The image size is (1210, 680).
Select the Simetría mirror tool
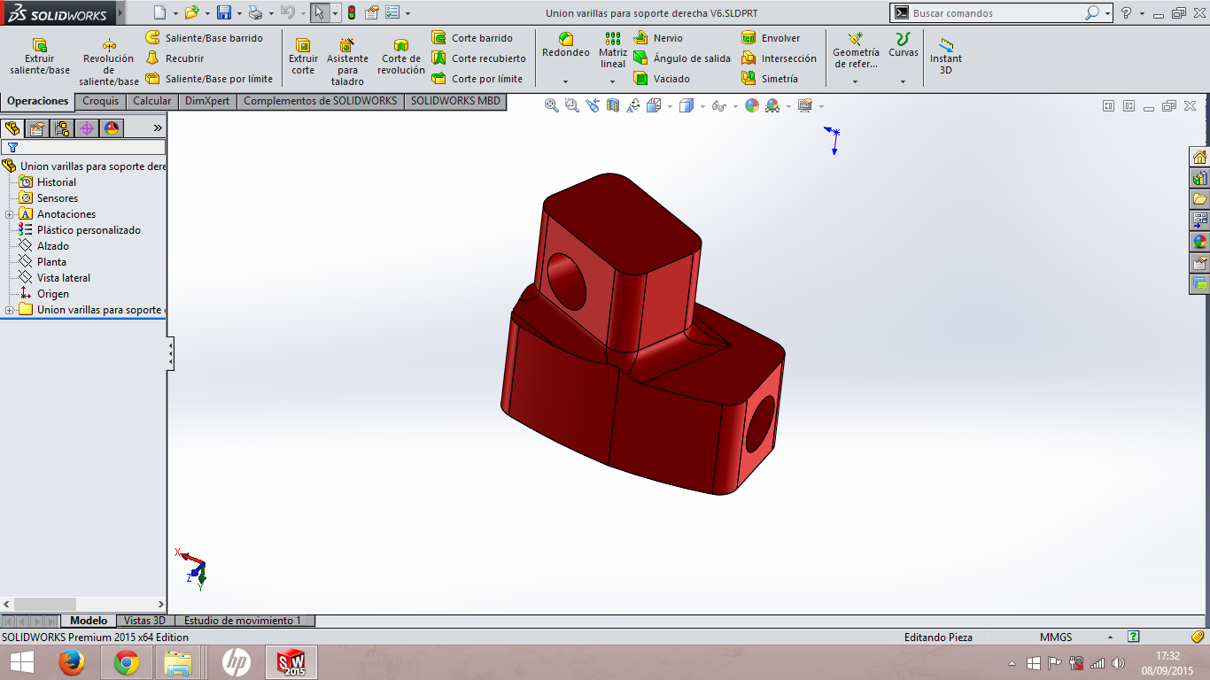coord(770,79)
